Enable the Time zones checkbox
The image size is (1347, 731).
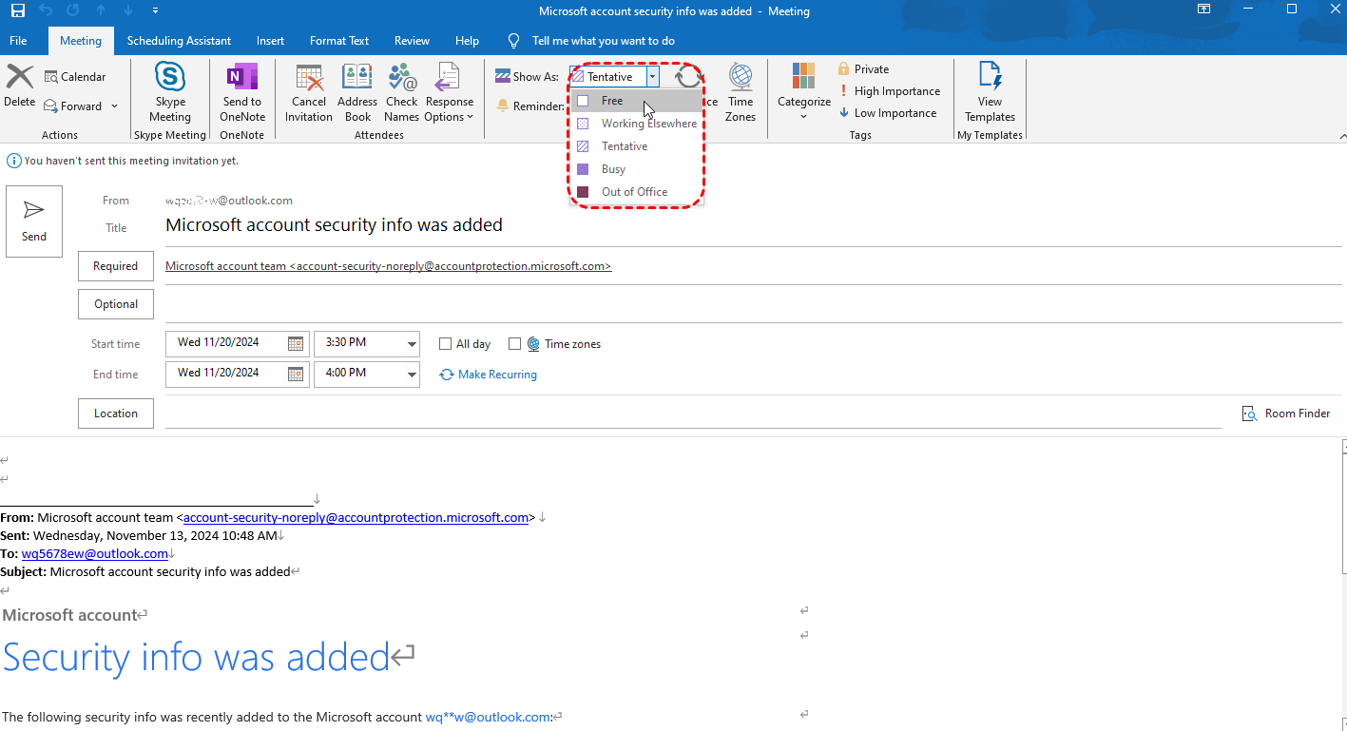[514, 344]
